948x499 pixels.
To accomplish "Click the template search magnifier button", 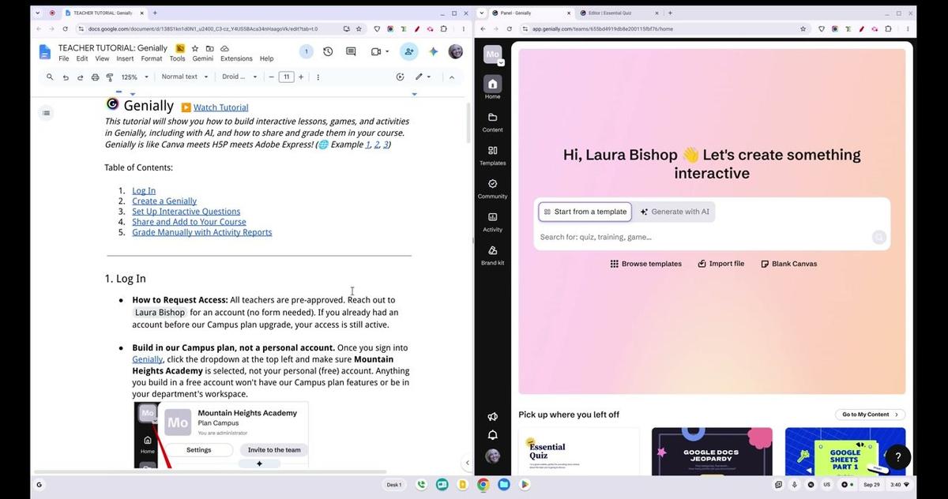I will click(878, 237).
